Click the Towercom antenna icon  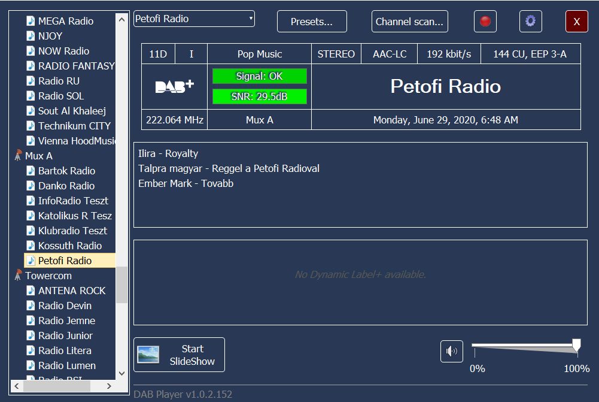click(x=18, y=276)
